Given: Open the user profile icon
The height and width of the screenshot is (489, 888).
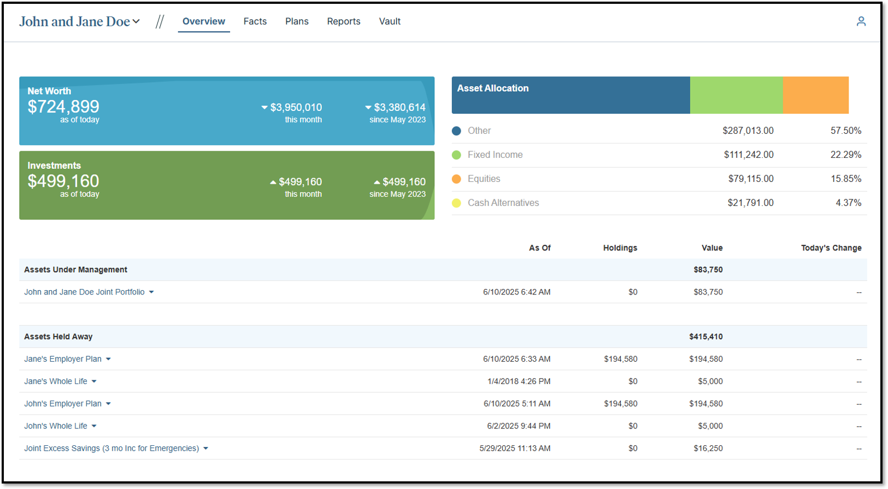Looking at the screenshot, I should [861, 21].
